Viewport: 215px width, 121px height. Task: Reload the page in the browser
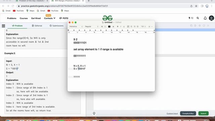tap(13, 6)
